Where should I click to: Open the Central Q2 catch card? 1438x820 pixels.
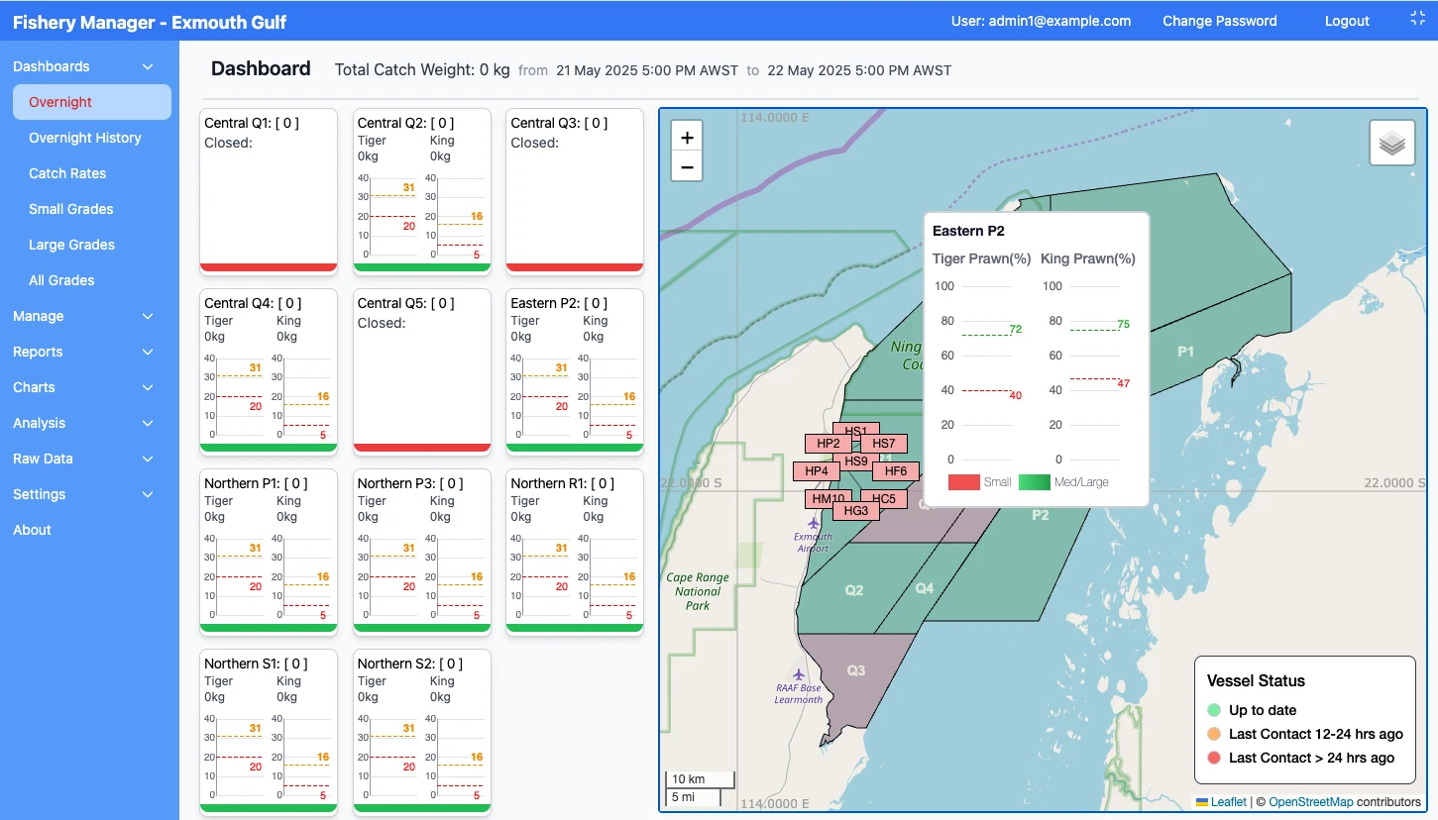(422, 190)
